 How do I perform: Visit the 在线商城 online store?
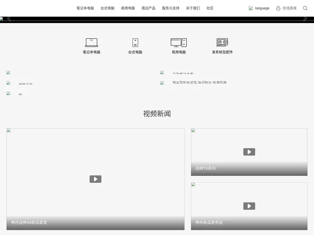(290, 8)
